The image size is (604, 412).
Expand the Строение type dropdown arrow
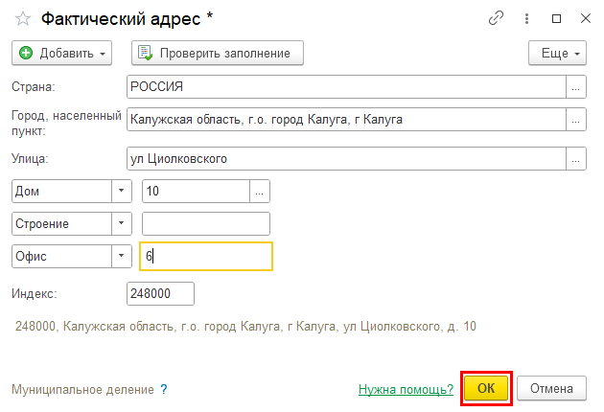pos(122,223)
